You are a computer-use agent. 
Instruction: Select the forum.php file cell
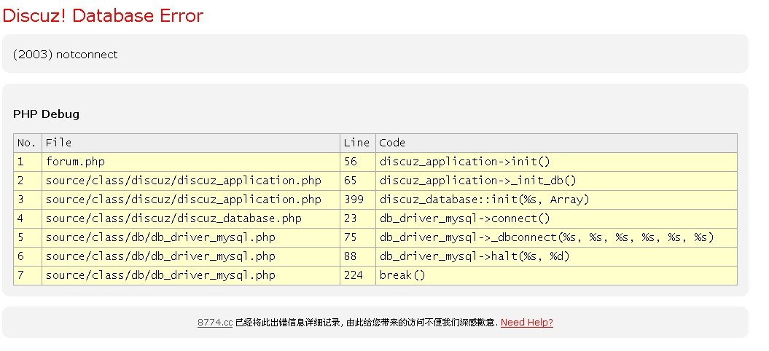[x=191, y=162]
